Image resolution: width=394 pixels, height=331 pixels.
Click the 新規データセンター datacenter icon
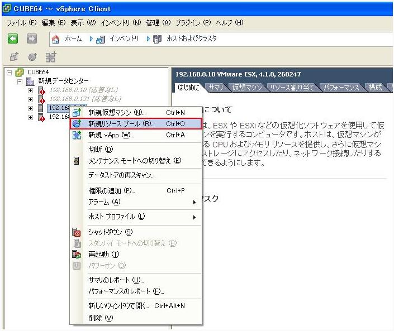coord(30,81)
